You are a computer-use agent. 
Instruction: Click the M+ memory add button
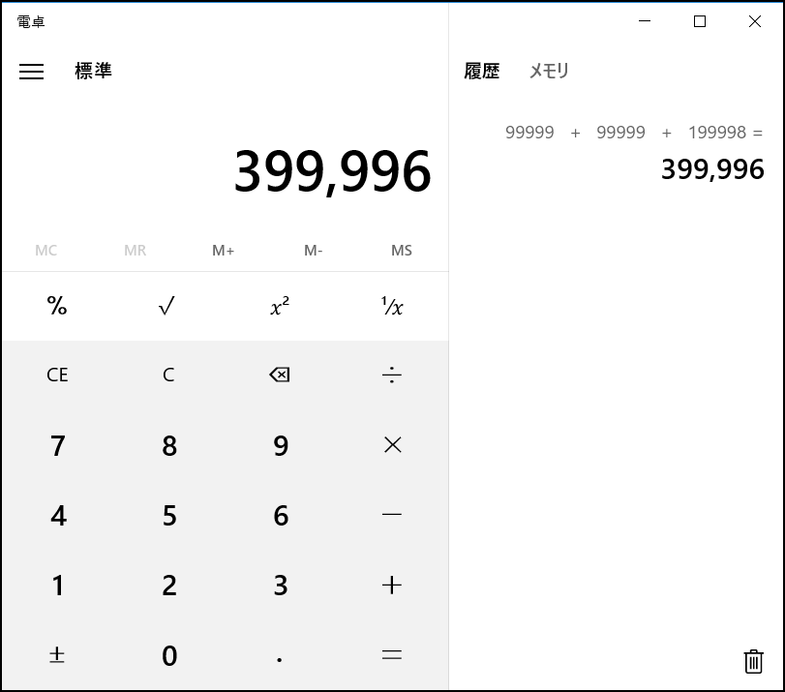tap(224, 251)
